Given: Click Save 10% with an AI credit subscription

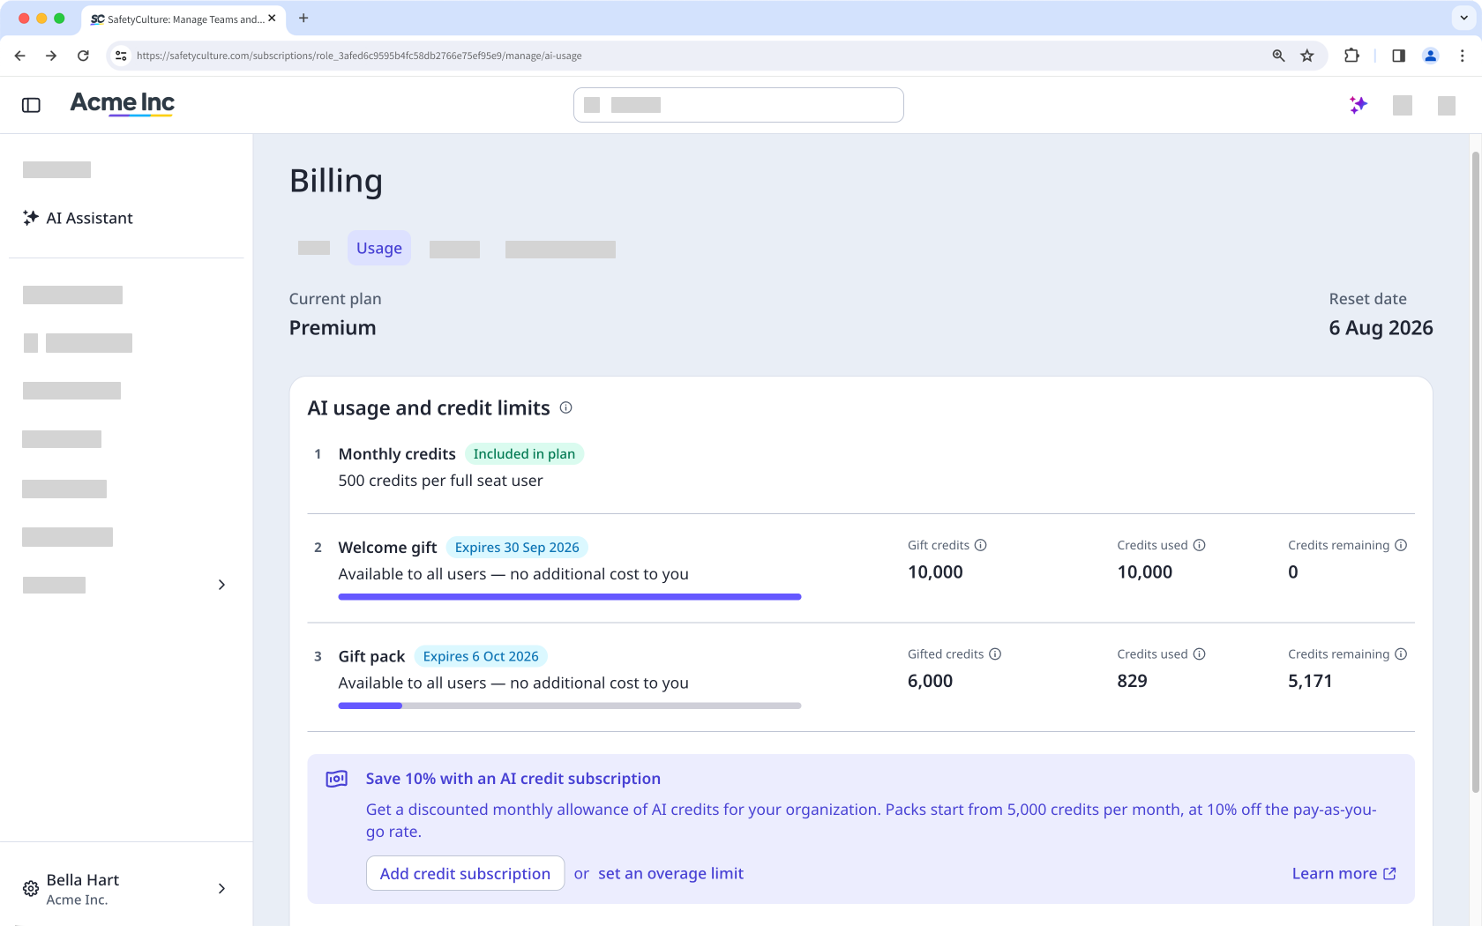Looking at the screenshot, I should [513, 779].
